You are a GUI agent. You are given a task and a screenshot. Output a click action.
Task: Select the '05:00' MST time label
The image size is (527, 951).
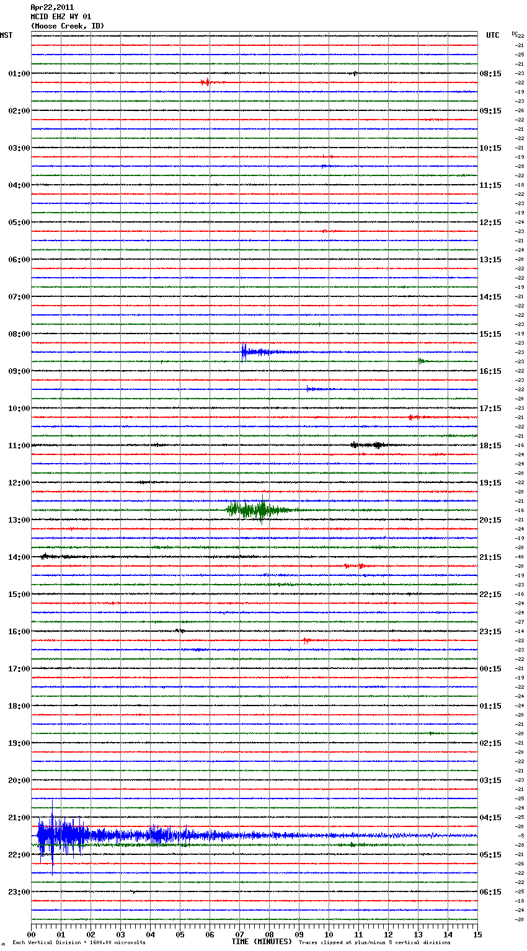tap(19, 223)
